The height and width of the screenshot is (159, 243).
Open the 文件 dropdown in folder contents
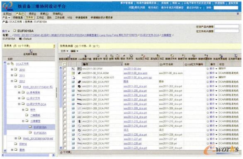(x=64, y=51)
